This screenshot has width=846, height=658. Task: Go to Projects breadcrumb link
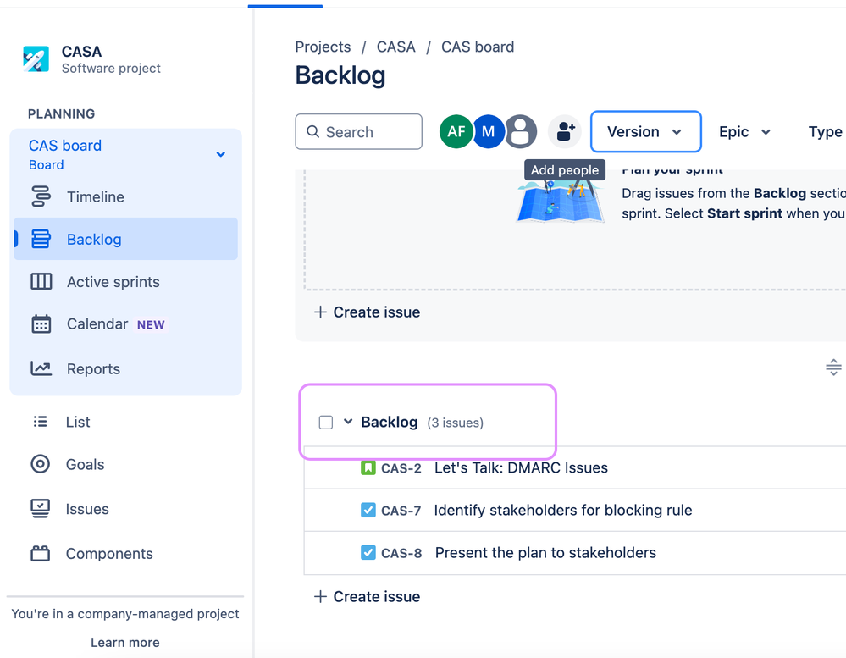(323, 47)
